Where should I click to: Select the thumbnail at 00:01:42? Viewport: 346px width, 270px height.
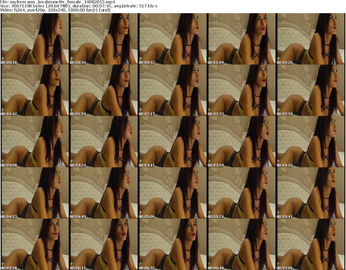(35, 90)
